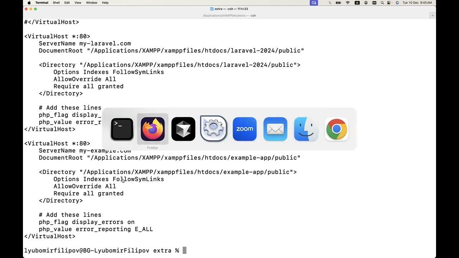Open Mail from the app switcher
This screenshot has height=258, width=459.
[275, 129]
